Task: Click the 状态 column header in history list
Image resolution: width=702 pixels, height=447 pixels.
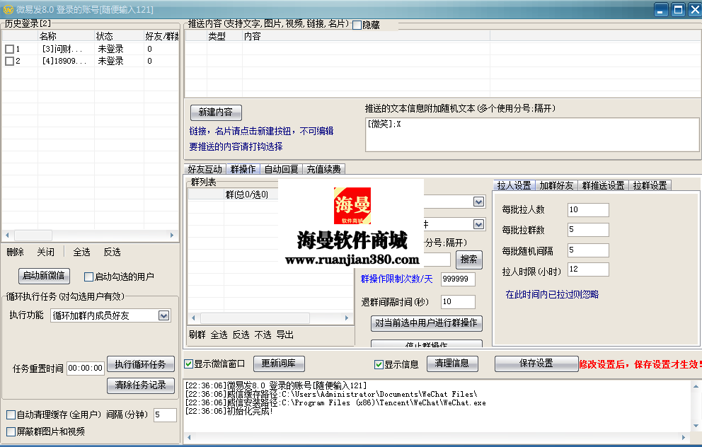Action: [x=119, y=36]
